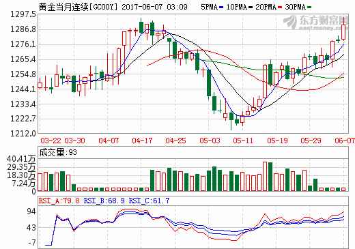Viewport: 355px width, 249px height.
Task: Select the 06-07 date axis label
Action: coord(345,141)
